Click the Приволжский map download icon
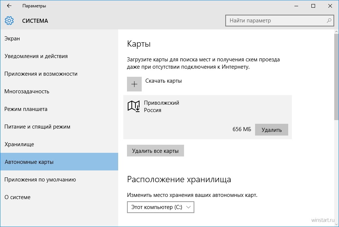 [x=134, y=106]
